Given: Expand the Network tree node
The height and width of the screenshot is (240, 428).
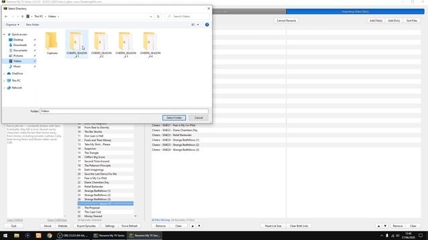Looking at the screenshot, I should point(4,87).
